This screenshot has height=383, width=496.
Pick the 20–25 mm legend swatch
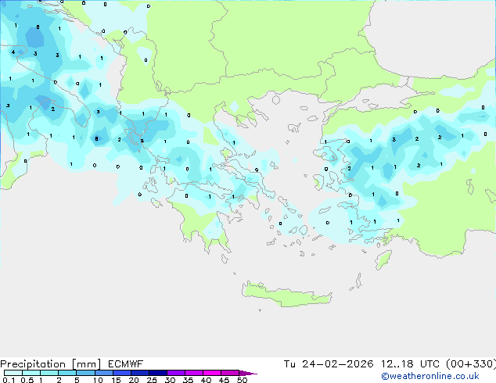point(139,373)
